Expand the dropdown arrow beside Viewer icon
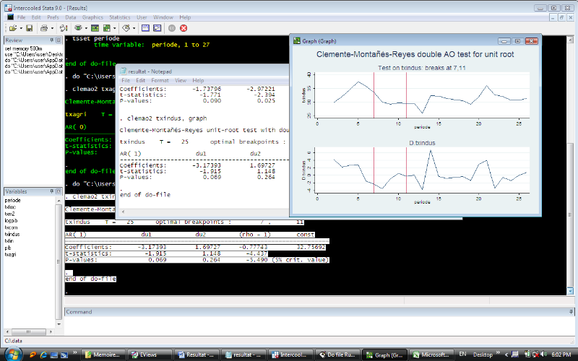Viewport: 578px width, 361px height. pos(85,27)
